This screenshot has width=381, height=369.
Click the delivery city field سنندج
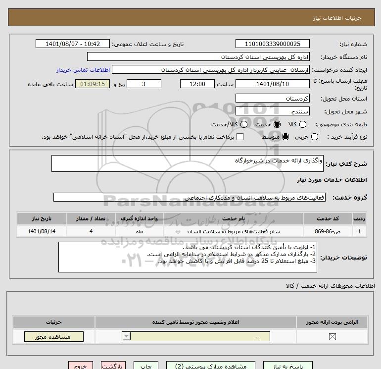(272, 111)
